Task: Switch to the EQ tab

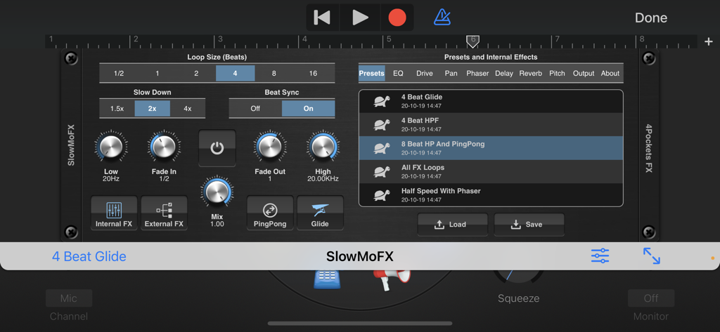Action: pos(398,74)
